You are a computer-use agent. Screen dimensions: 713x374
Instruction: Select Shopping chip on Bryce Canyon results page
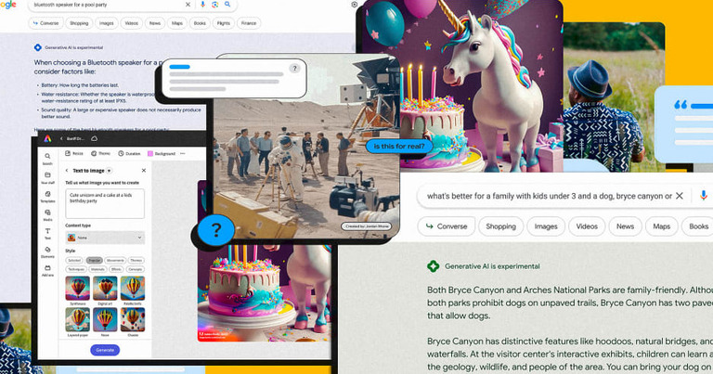500,226
